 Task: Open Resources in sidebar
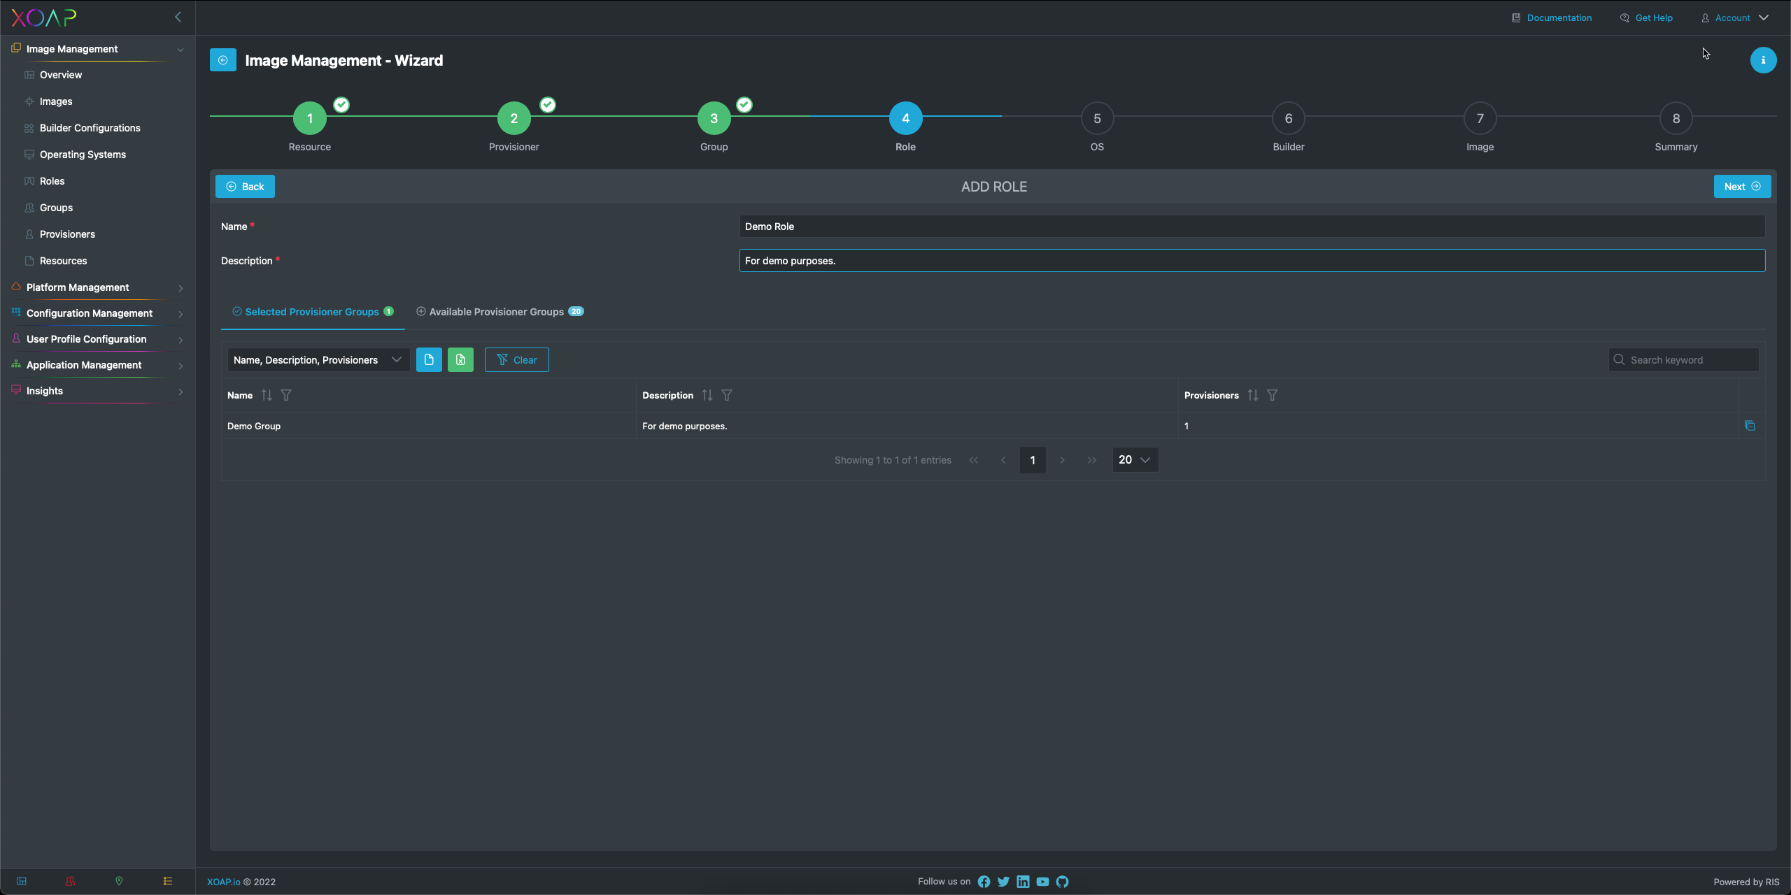[63, 261]
